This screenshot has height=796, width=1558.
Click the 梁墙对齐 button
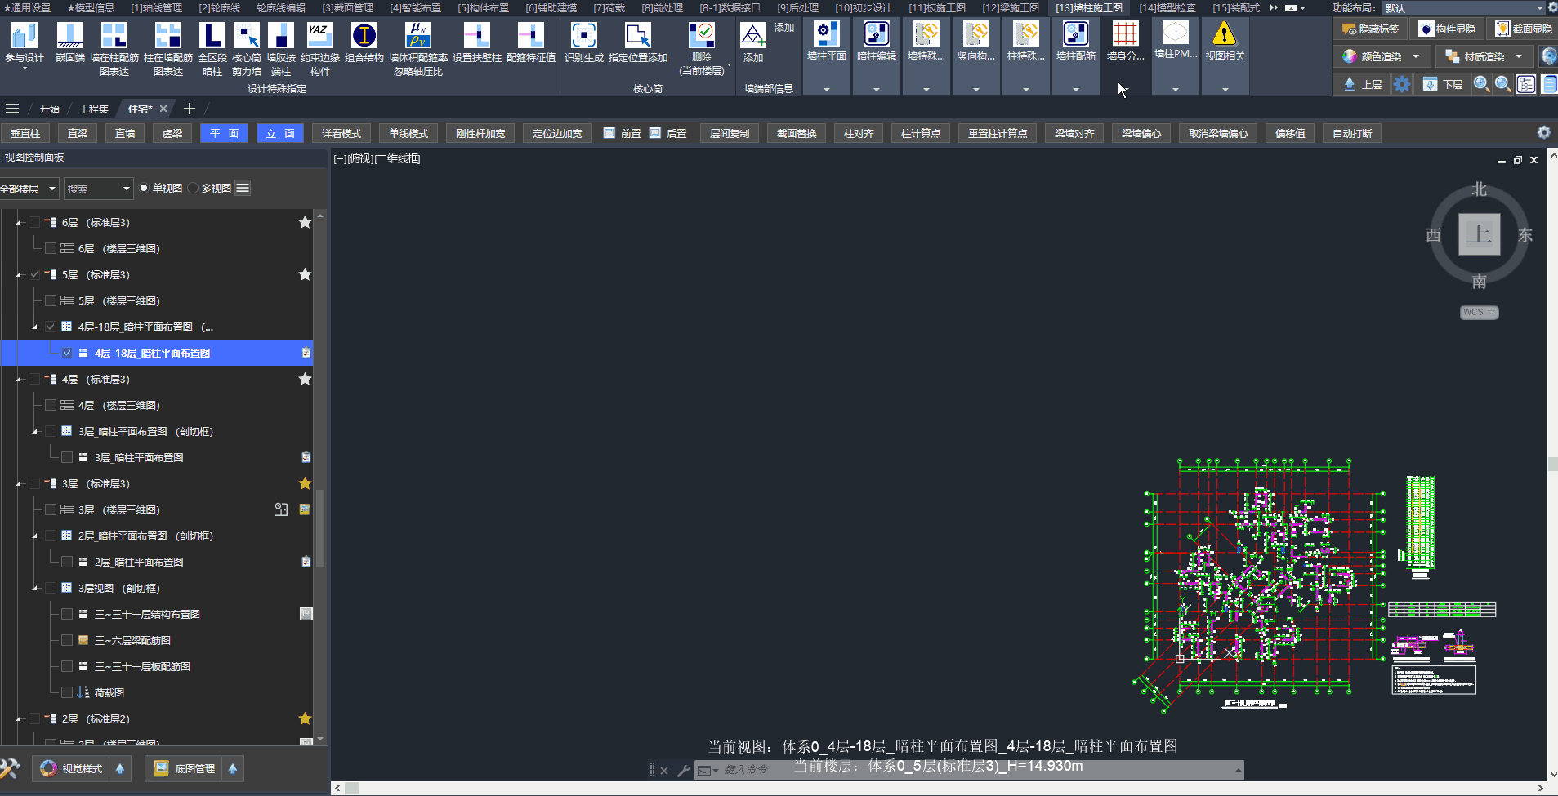tap(1074, 134)
